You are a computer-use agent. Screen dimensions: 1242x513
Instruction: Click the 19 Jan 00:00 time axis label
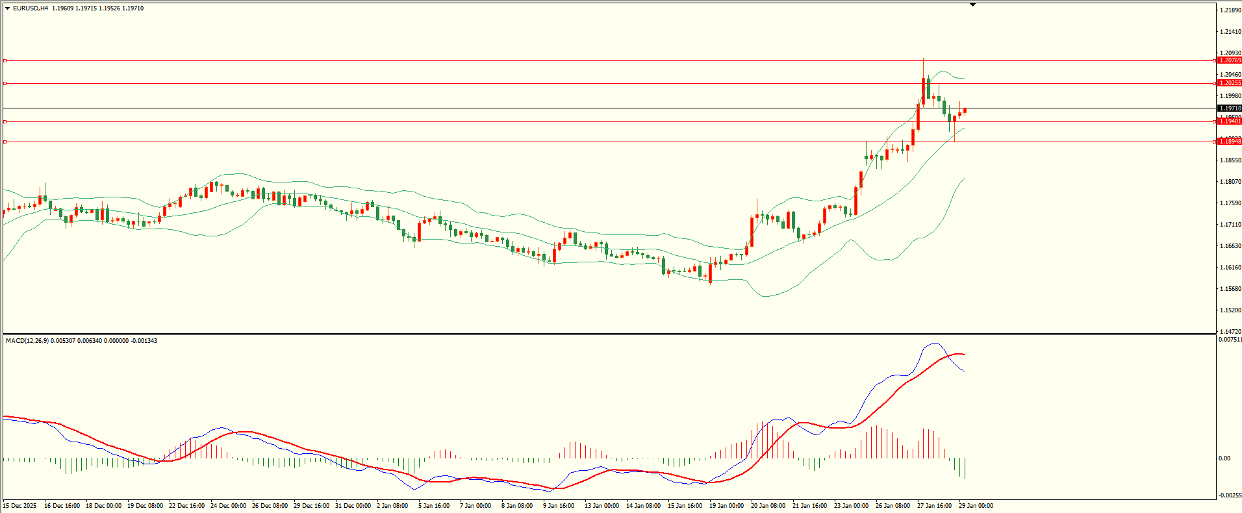pos(726,506)
